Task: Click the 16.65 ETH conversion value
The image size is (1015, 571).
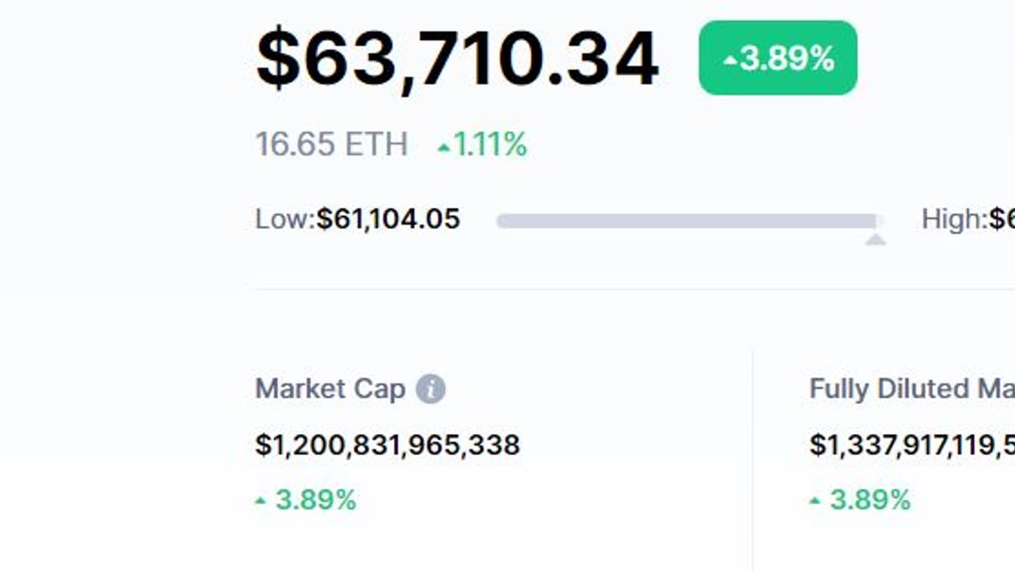Action: tap(331, 144)
